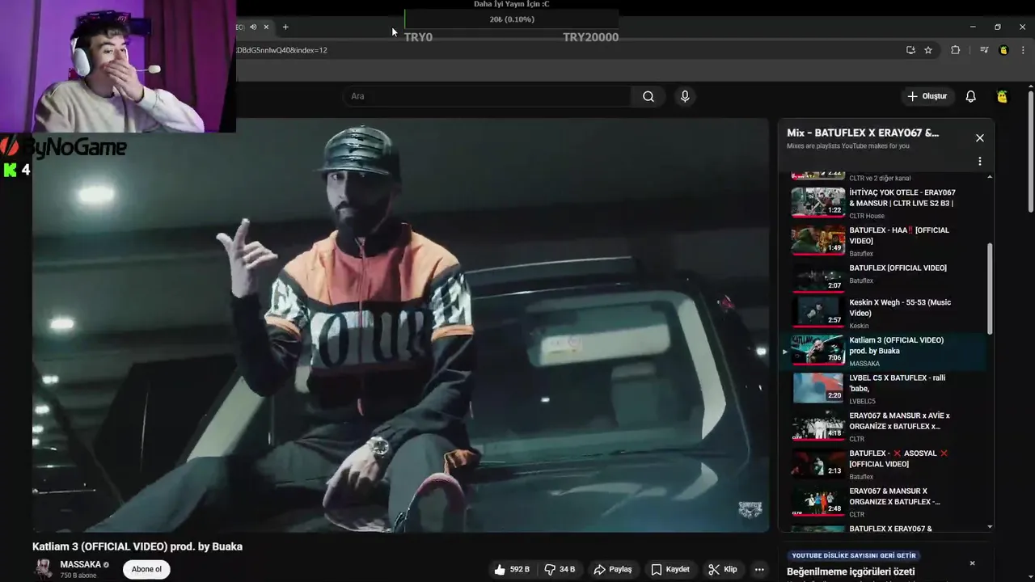Click the Beğenilmeme içgörüleri özeti heading

[851, 571]
